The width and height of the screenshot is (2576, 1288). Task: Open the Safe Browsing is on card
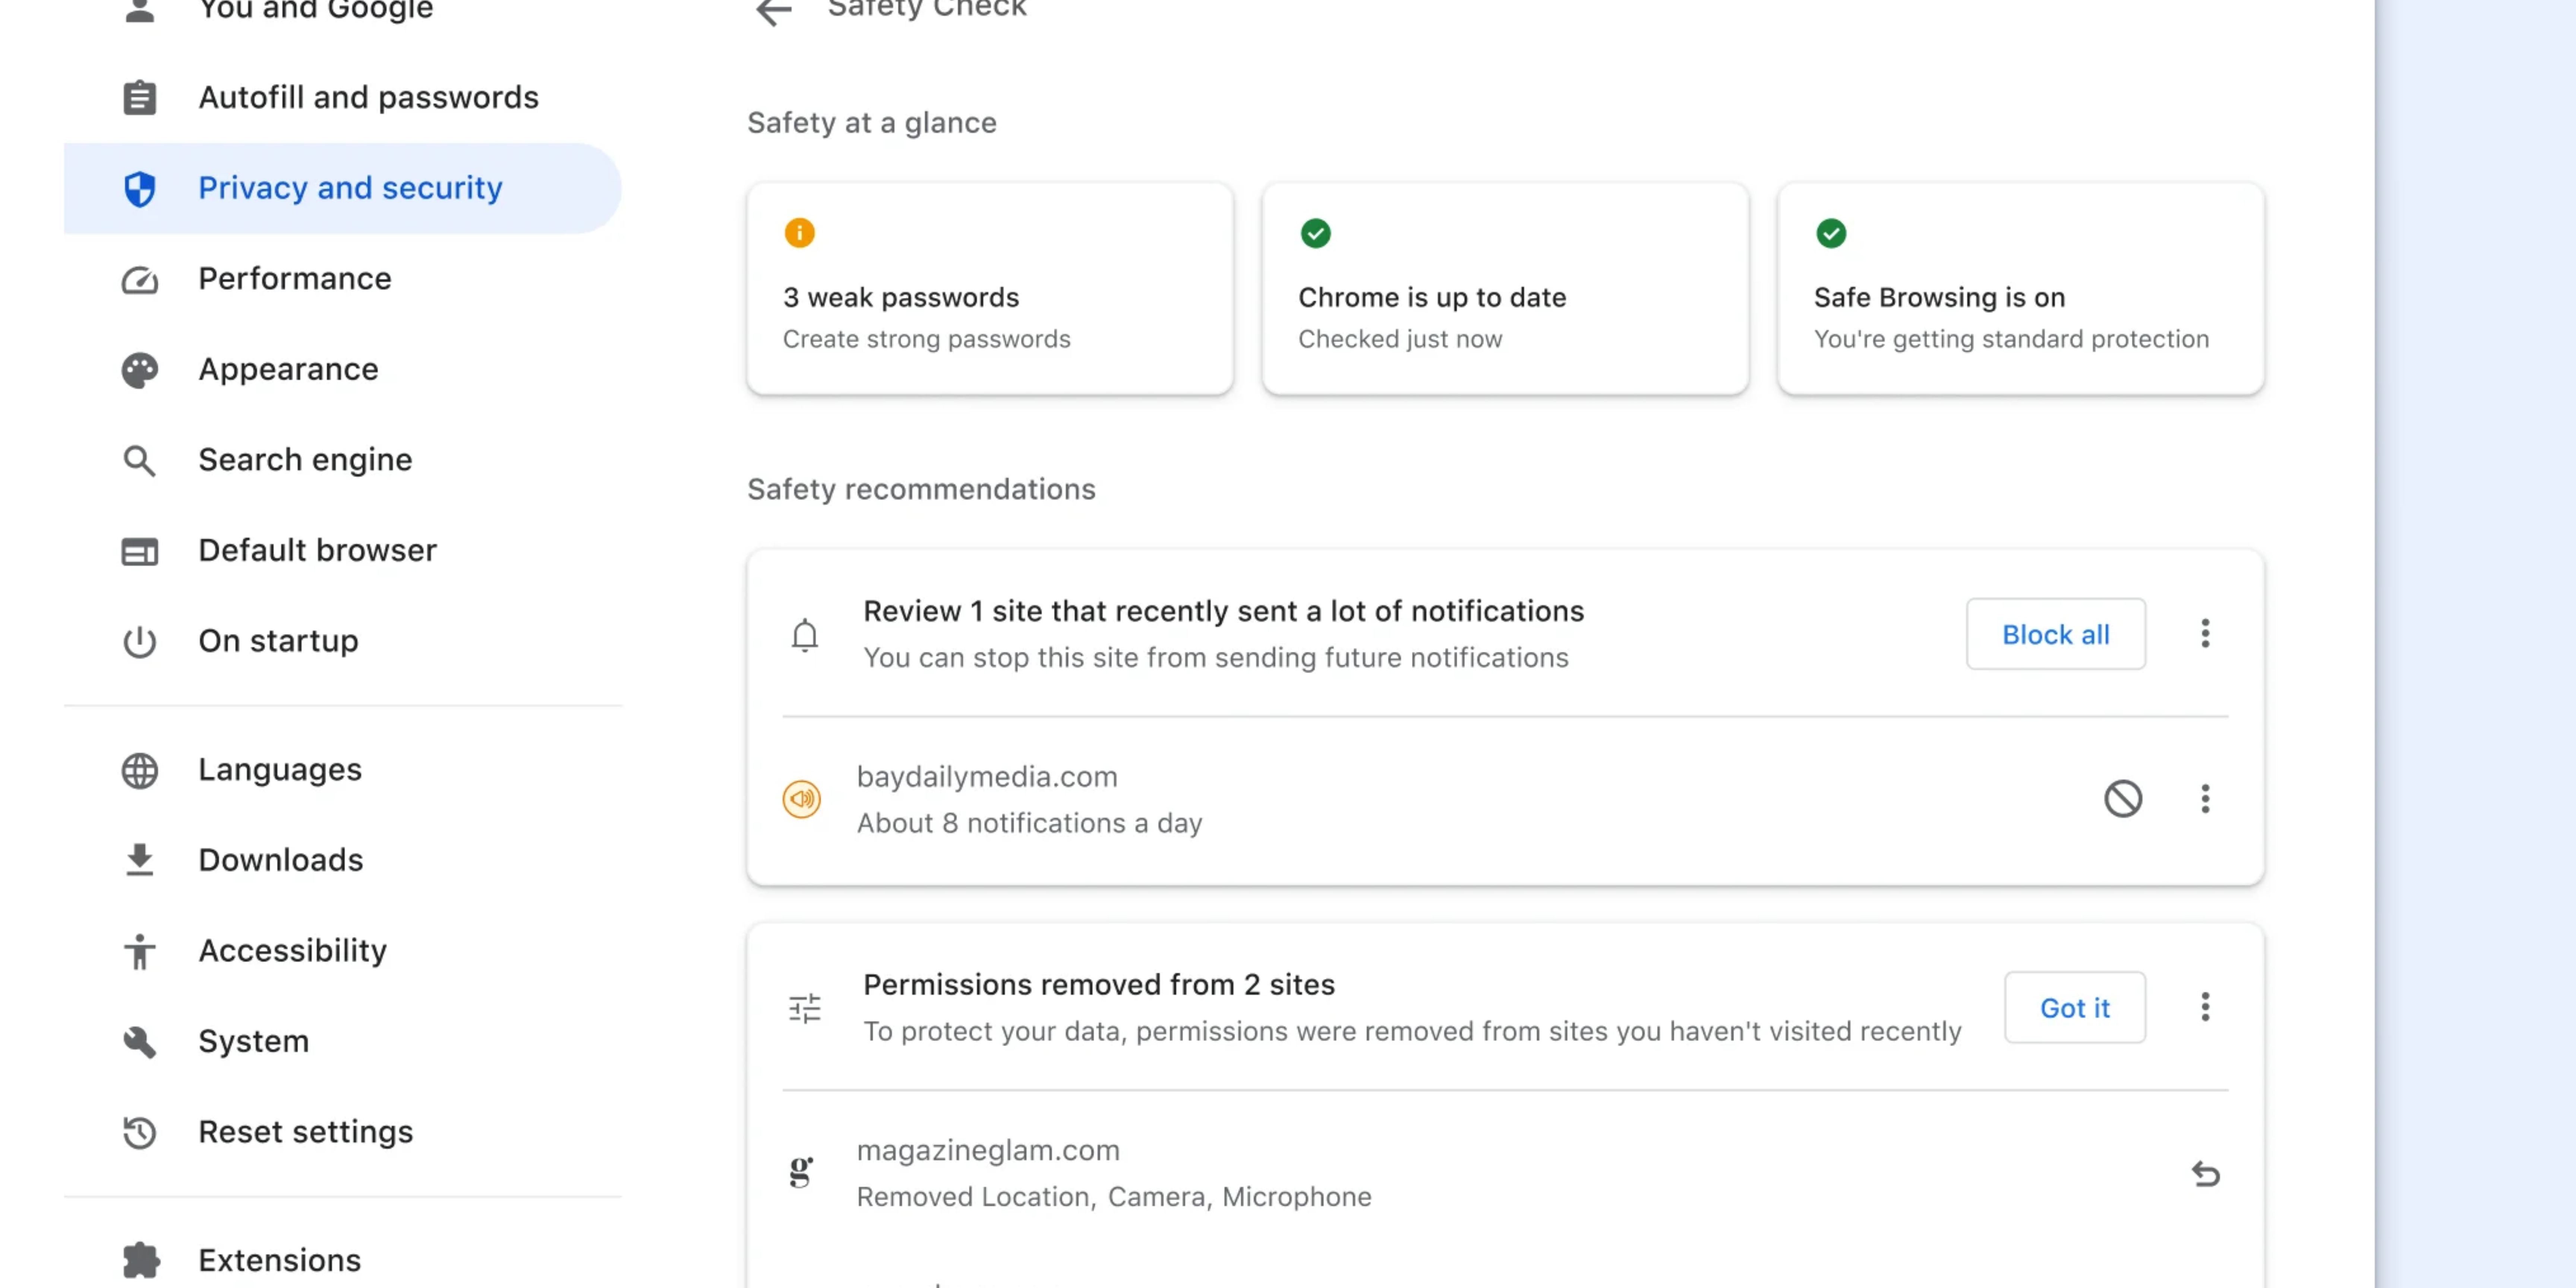(x=2020, y=289)
